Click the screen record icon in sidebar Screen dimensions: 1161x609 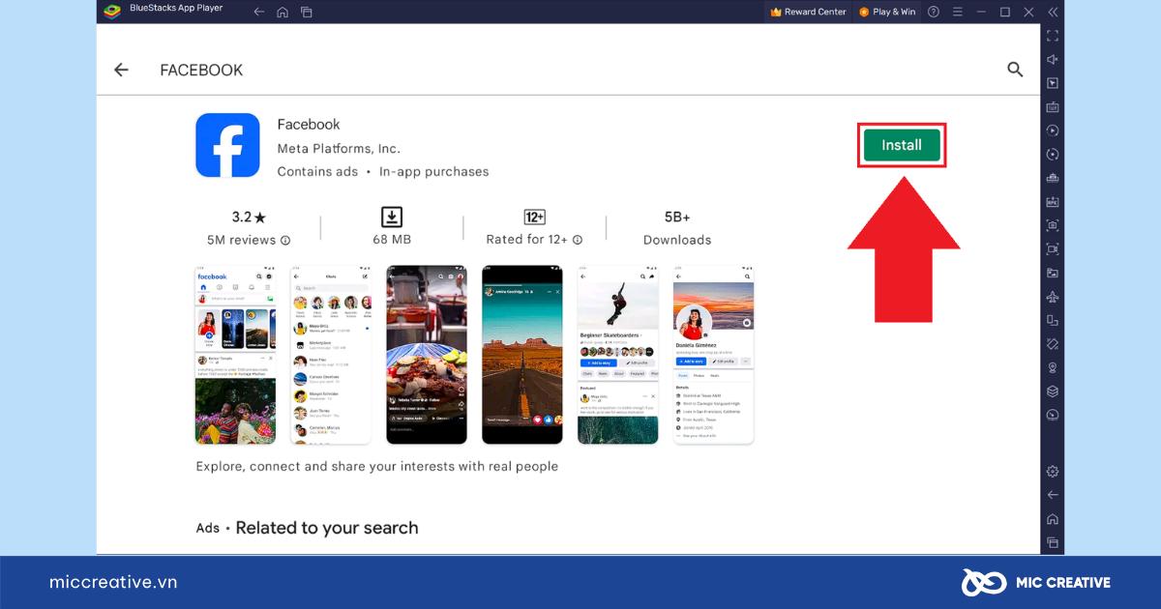tap(1053, 248)
